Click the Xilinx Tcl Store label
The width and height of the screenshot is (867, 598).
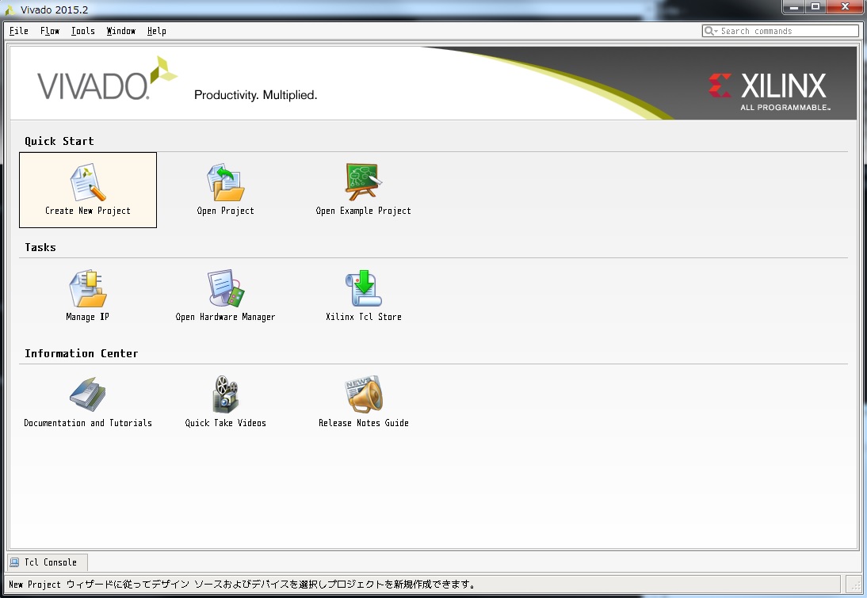tap(363, 317)
